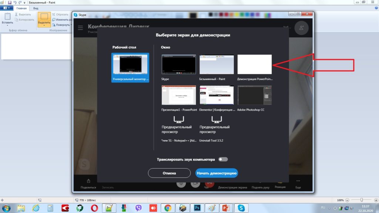Screen dimensions: 379x213
Task: Choose the Презентация1 - PowerPoint window thumbnail
Action: [179, 95]
